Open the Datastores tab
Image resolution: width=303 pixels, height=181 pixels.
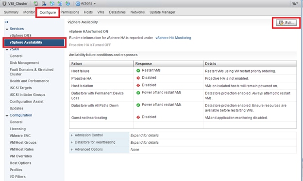coord(117,12)
